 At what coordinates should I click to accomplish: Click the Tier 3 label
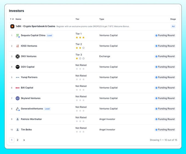pos(79,55)
